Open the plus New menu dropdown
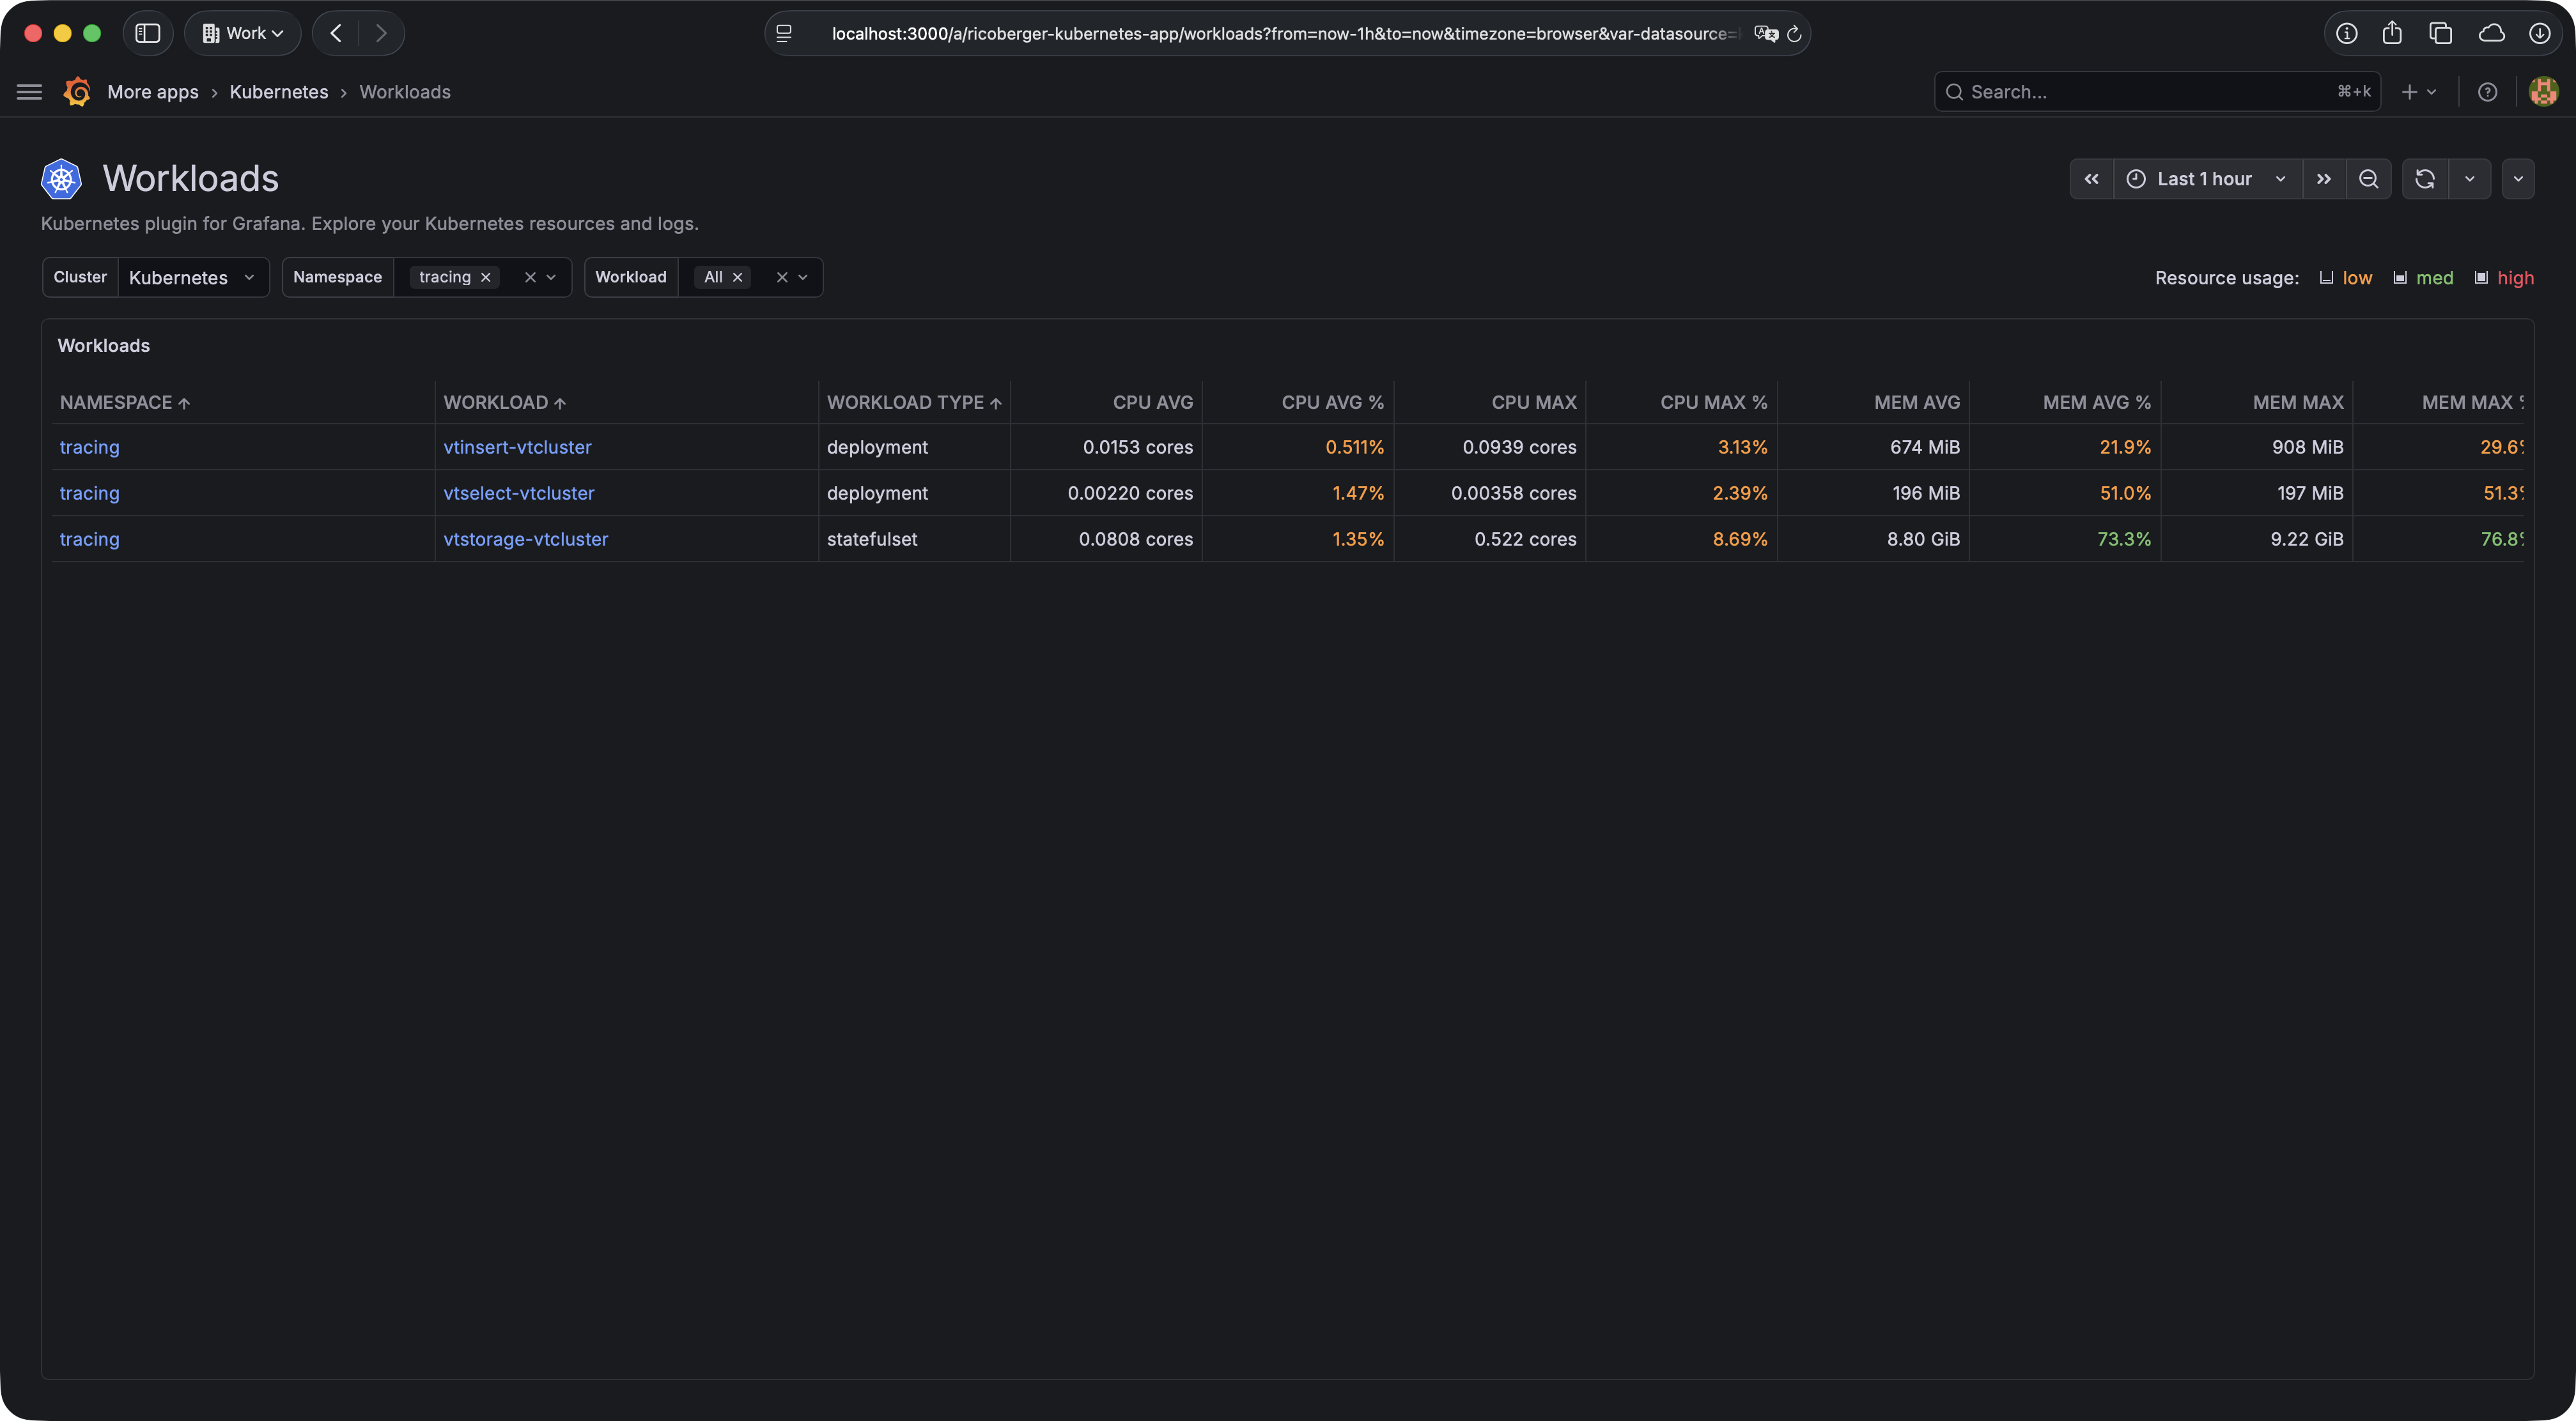The width and height of the screenshot is (2576, 1421). tap(2419, 92)
